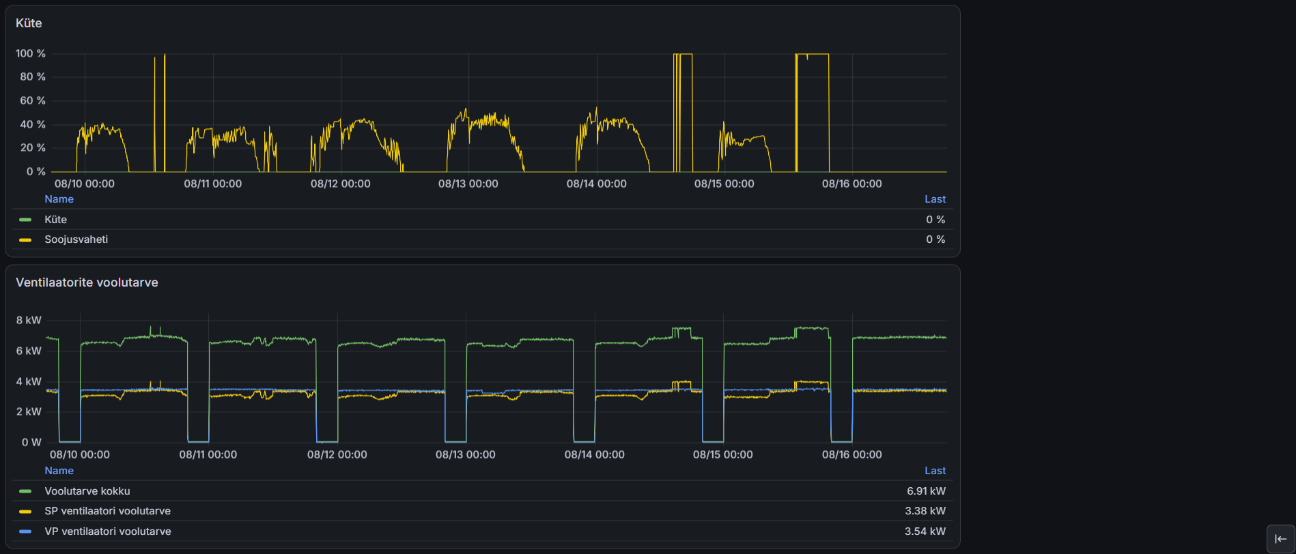1296x554 pixels.
Task: Toggle the Küte series in legend
Action: 55,220
